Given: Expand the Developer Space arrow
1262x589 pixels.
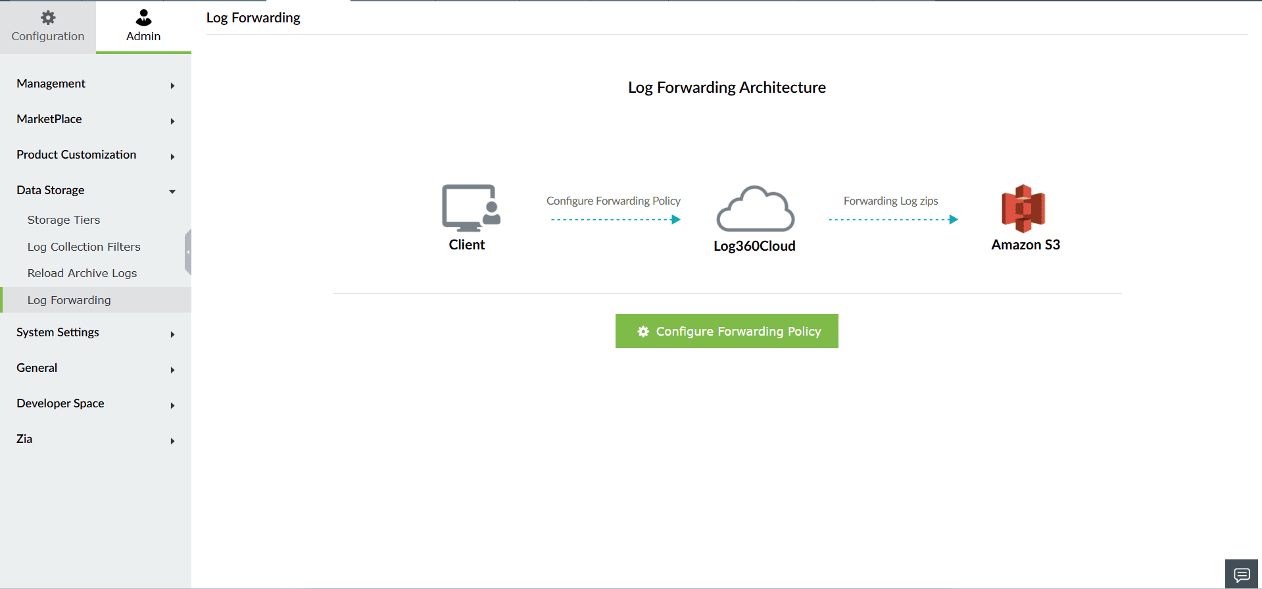Looking at the screenshot, I should (x=172, y=405).
